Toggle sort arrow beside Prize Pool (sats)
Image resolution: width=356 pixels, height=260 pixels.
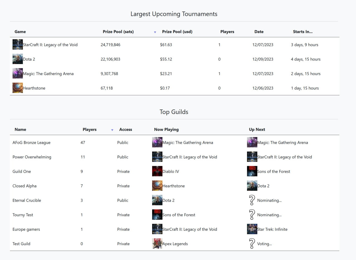click(x=155, y=32)
